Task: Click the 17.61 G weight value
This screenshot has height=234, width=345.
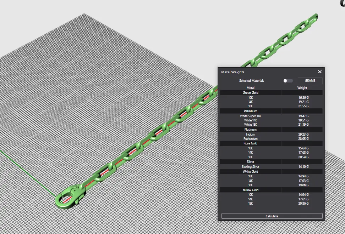Action: tap(303, 199)
